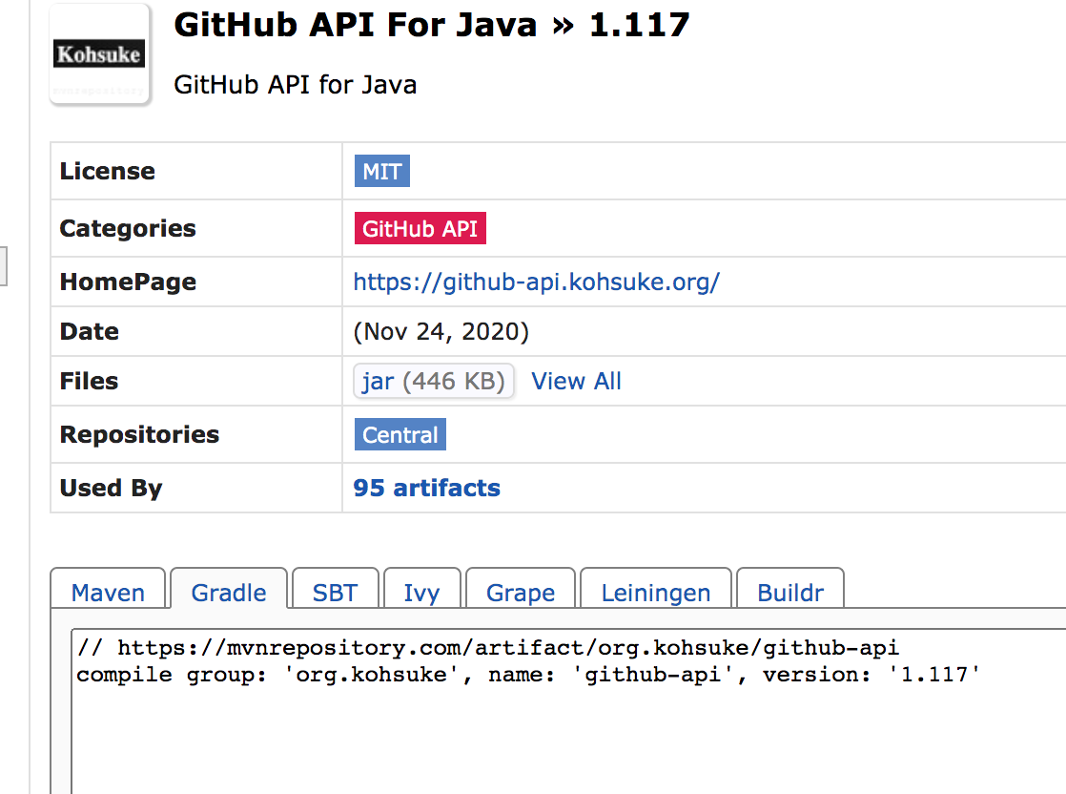
Task: Click the date value '(Nov 24, 2020)'
Action: coord(441,331)
